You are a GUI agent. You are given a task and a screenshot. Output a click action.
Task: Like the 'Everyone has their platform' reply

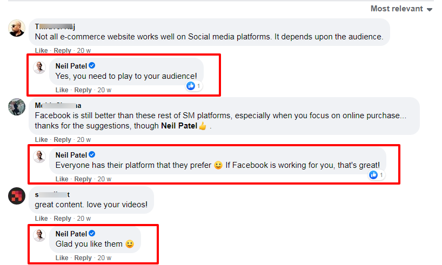62,179
